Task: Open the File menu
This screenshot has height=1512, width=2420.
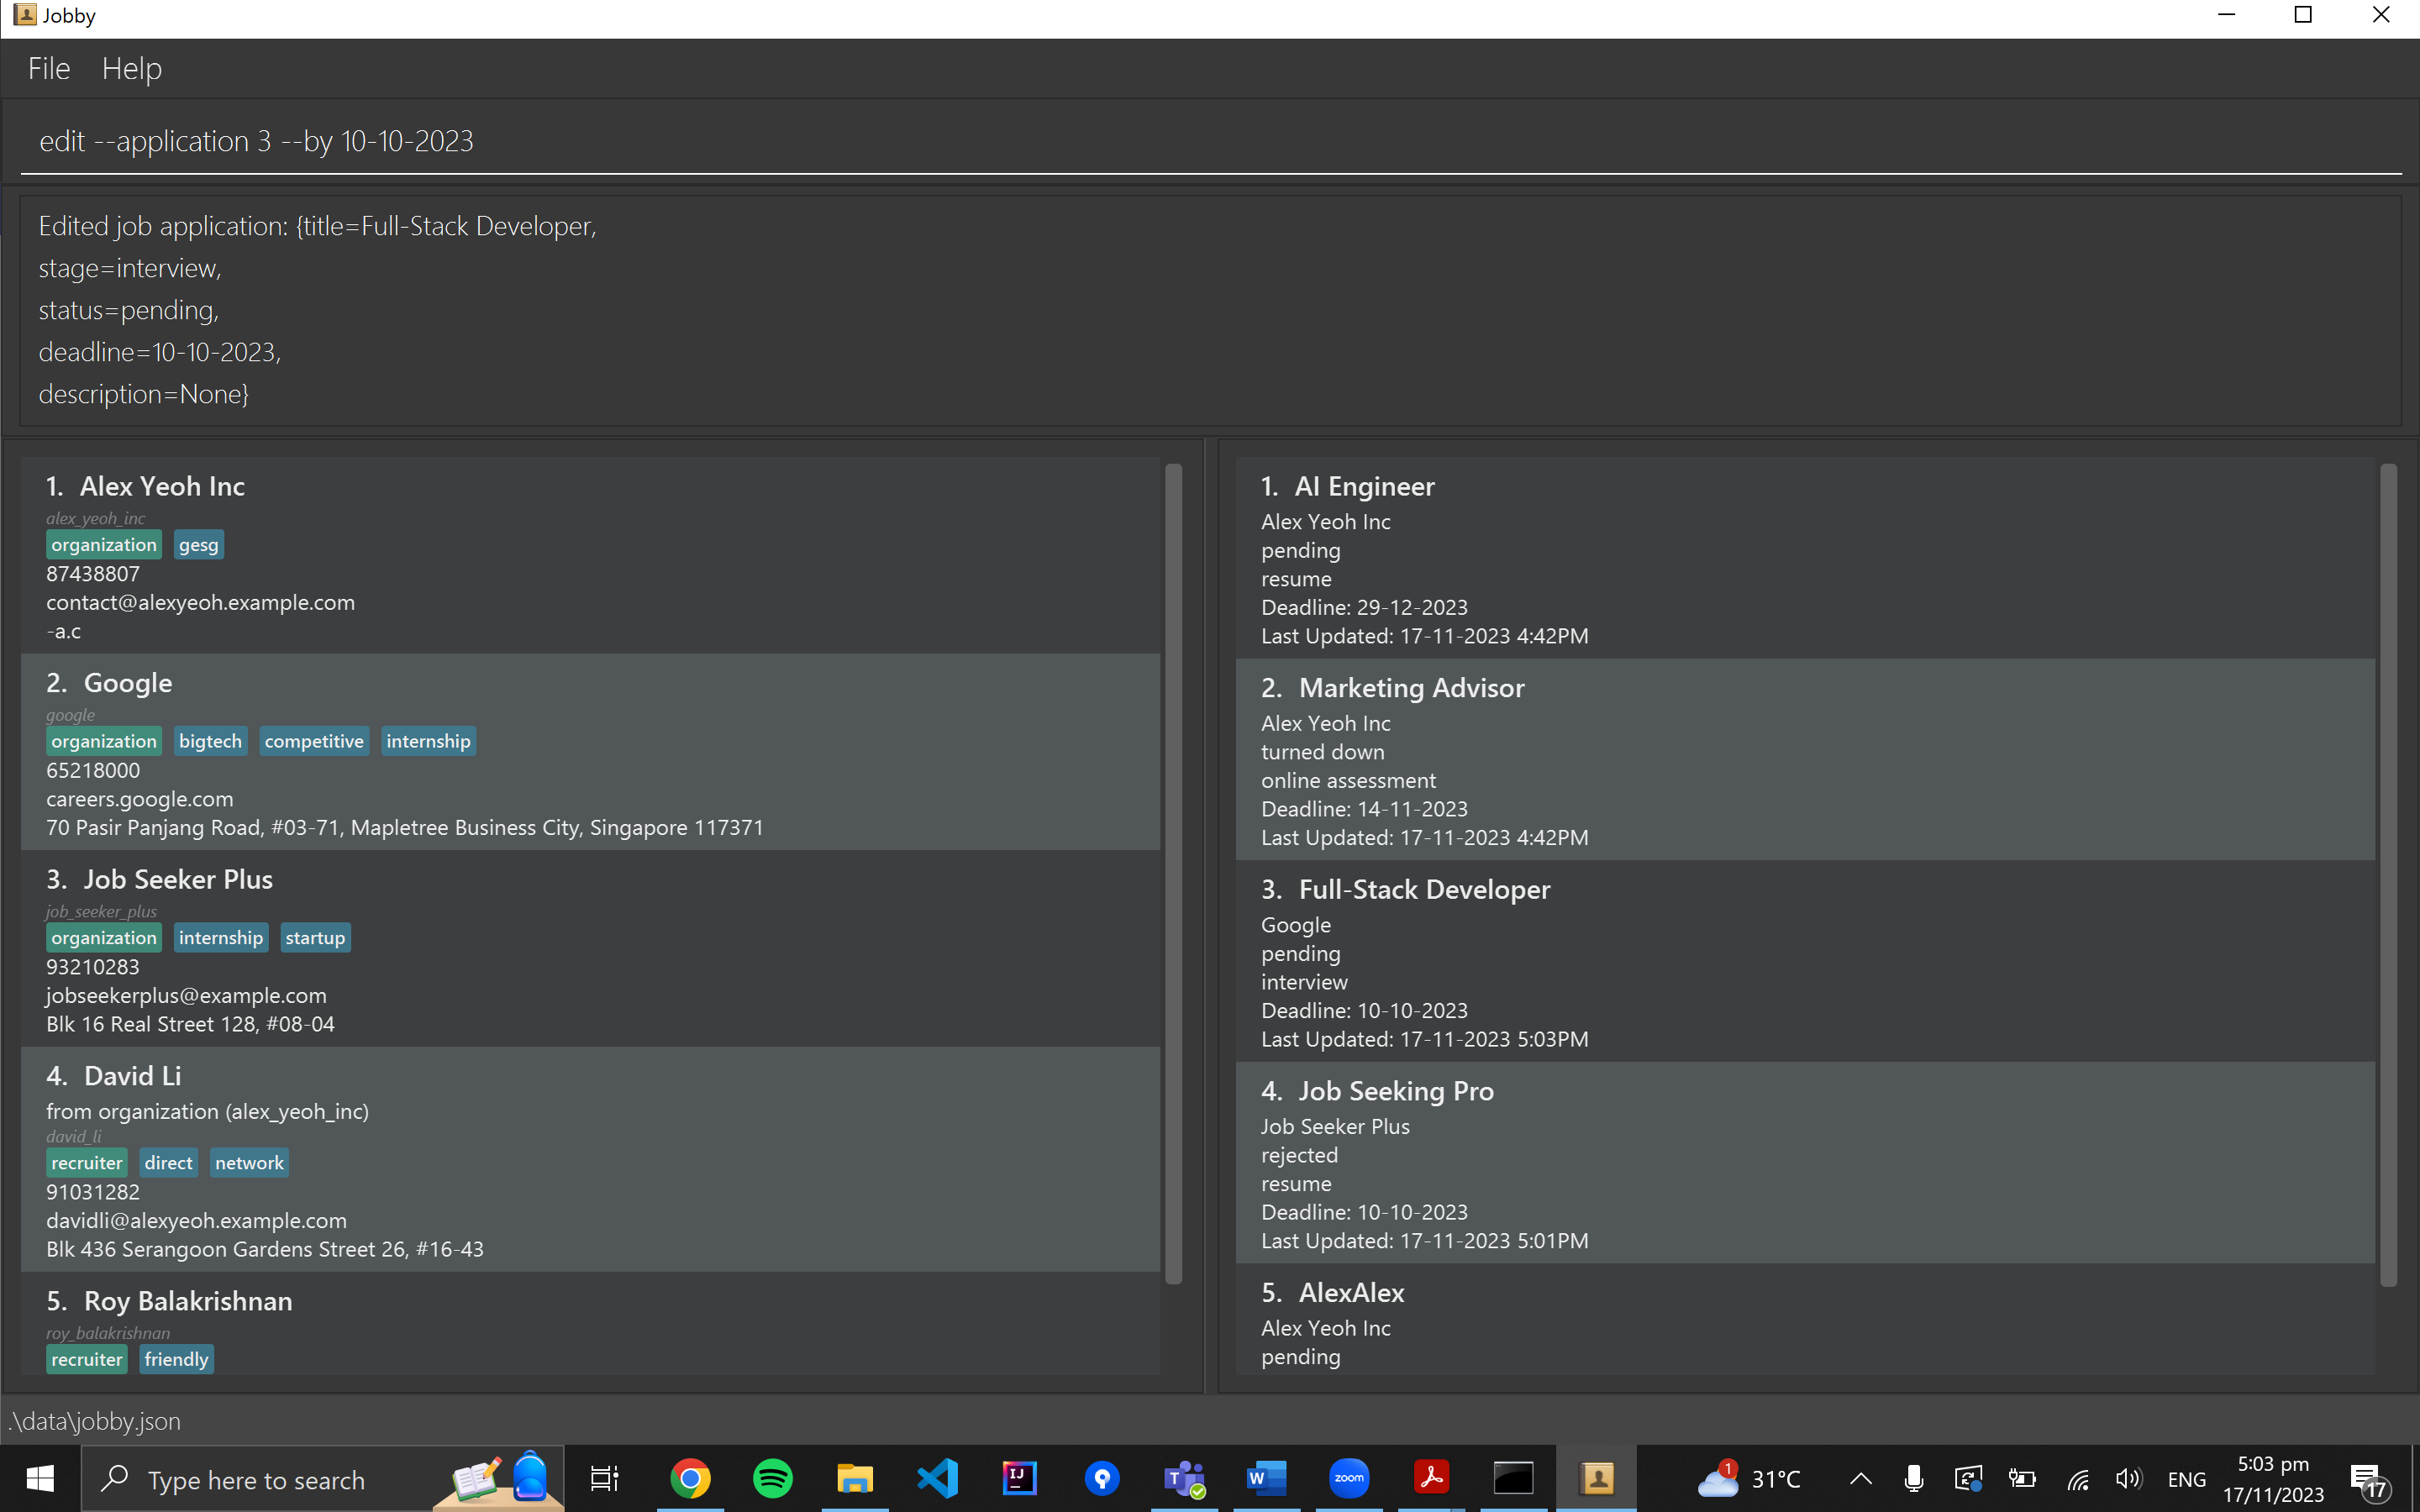Action: click(x=49, y=68)
